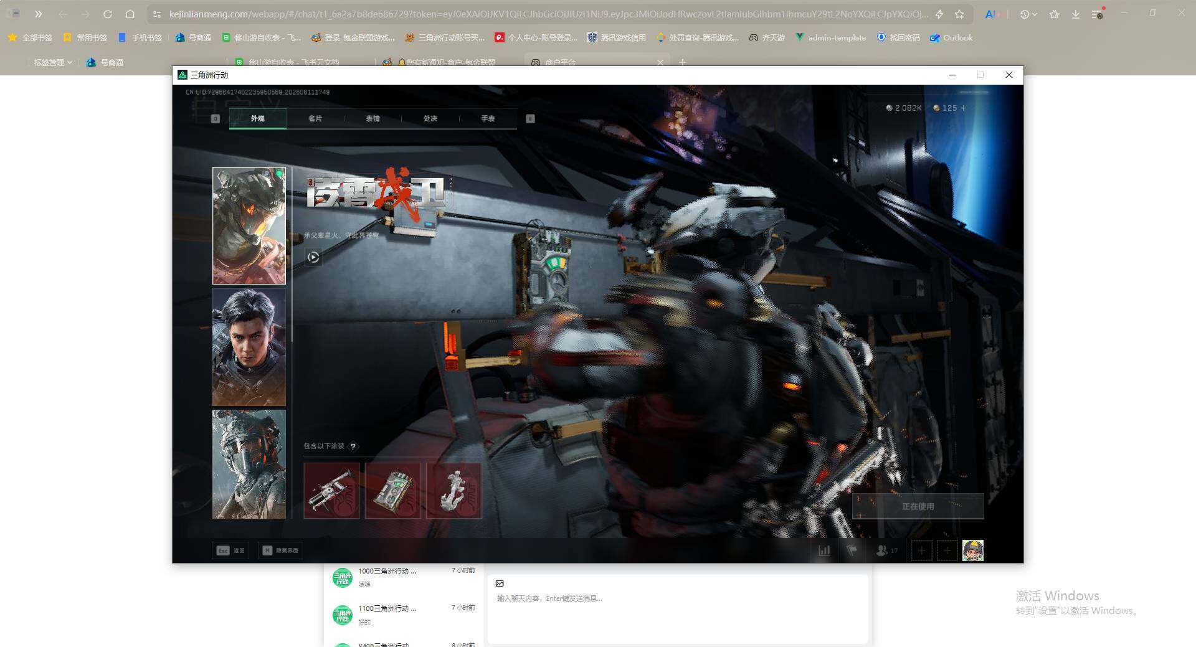Select the weapon skin thumbnail with the gun
Image resolution: width=1196 pixels, height=647 pixels.
coord(331,491)
